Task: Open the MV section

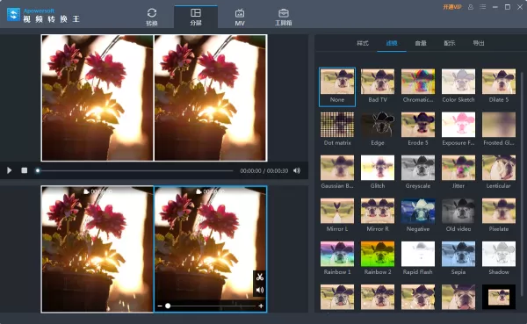Action: point(240,17)
